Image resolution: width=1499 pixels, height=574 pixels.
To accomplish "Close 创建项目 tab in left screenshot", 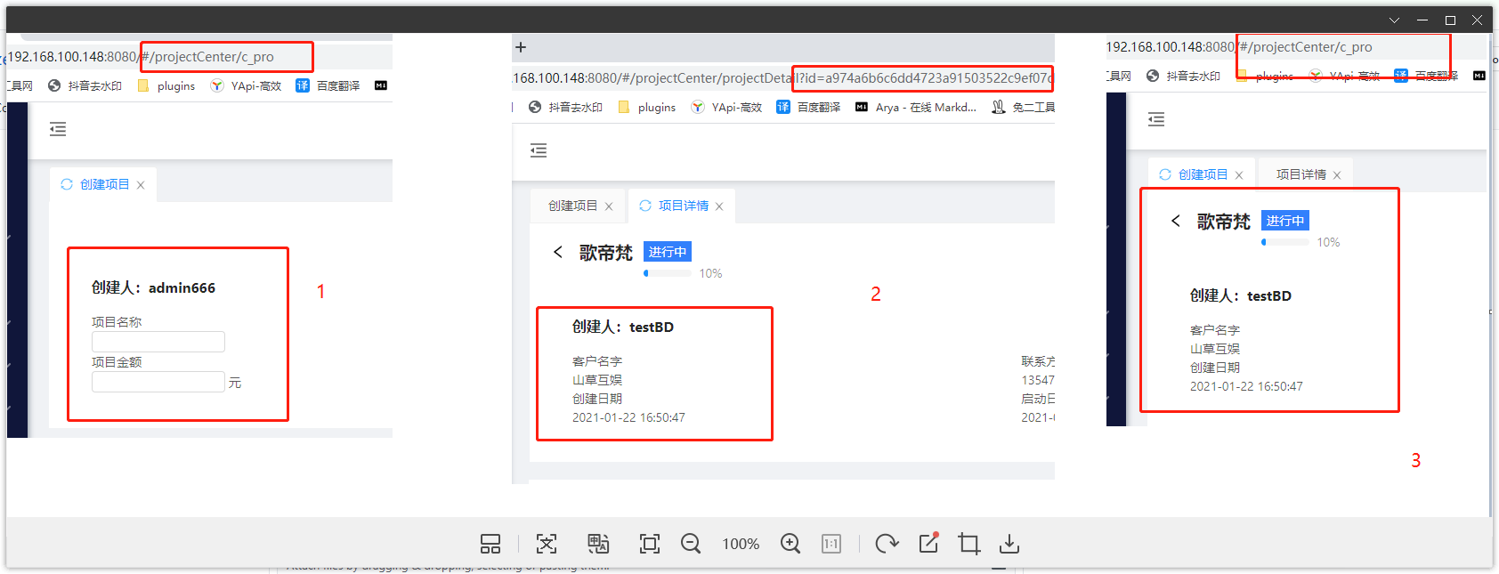I will pyautogui.click(x=141, y=185).
